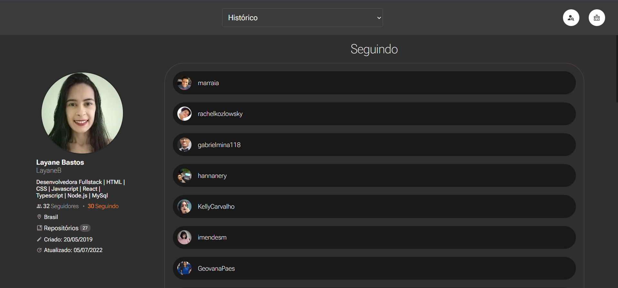Click KellyCarvalho's avatar thumbnail
The image size is (618, 288).
point(184,206)
